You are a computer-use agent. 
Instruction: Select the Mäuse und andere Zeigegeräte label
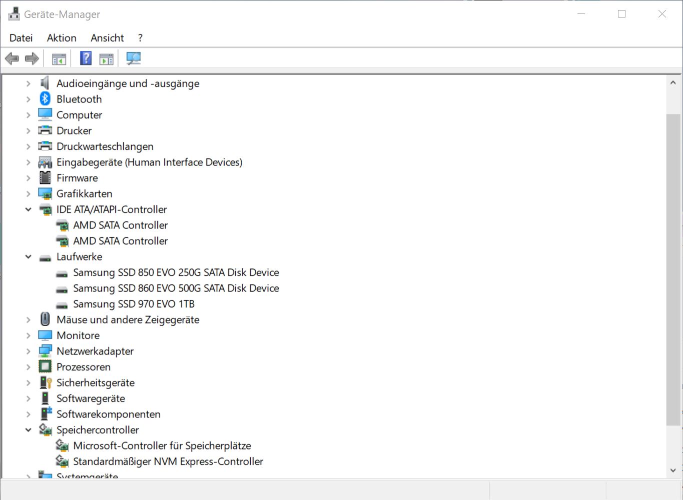pos(128,319)
